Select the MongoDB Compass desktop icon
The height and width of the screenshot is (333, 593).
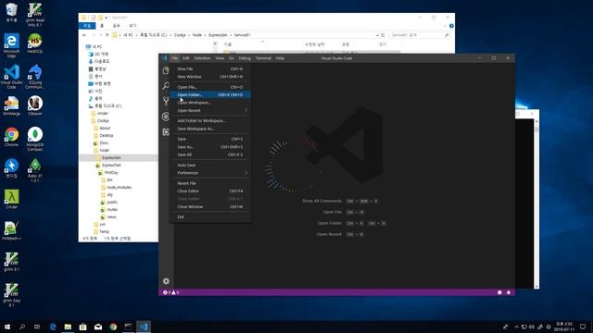coord(35,140)
